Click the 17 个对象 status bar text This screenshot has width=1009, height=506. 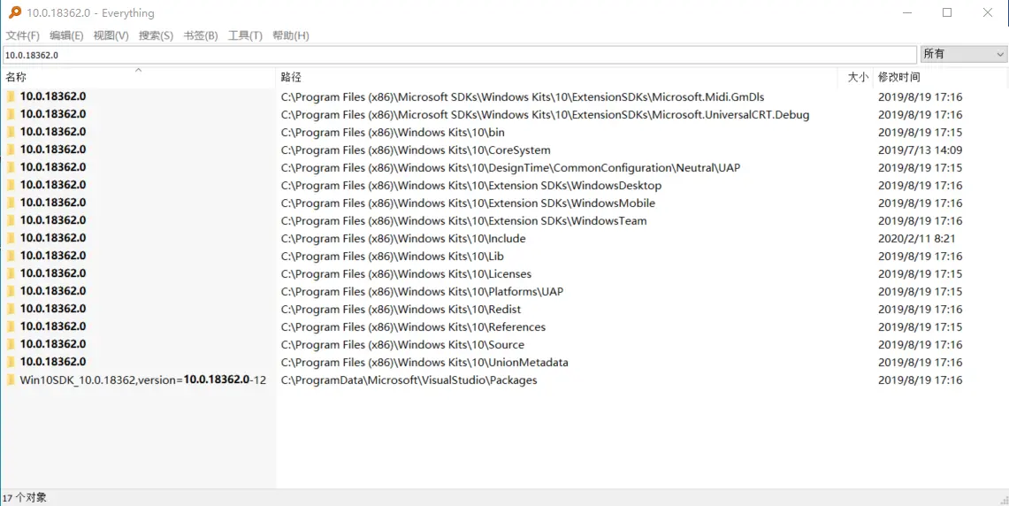point(25,498)
